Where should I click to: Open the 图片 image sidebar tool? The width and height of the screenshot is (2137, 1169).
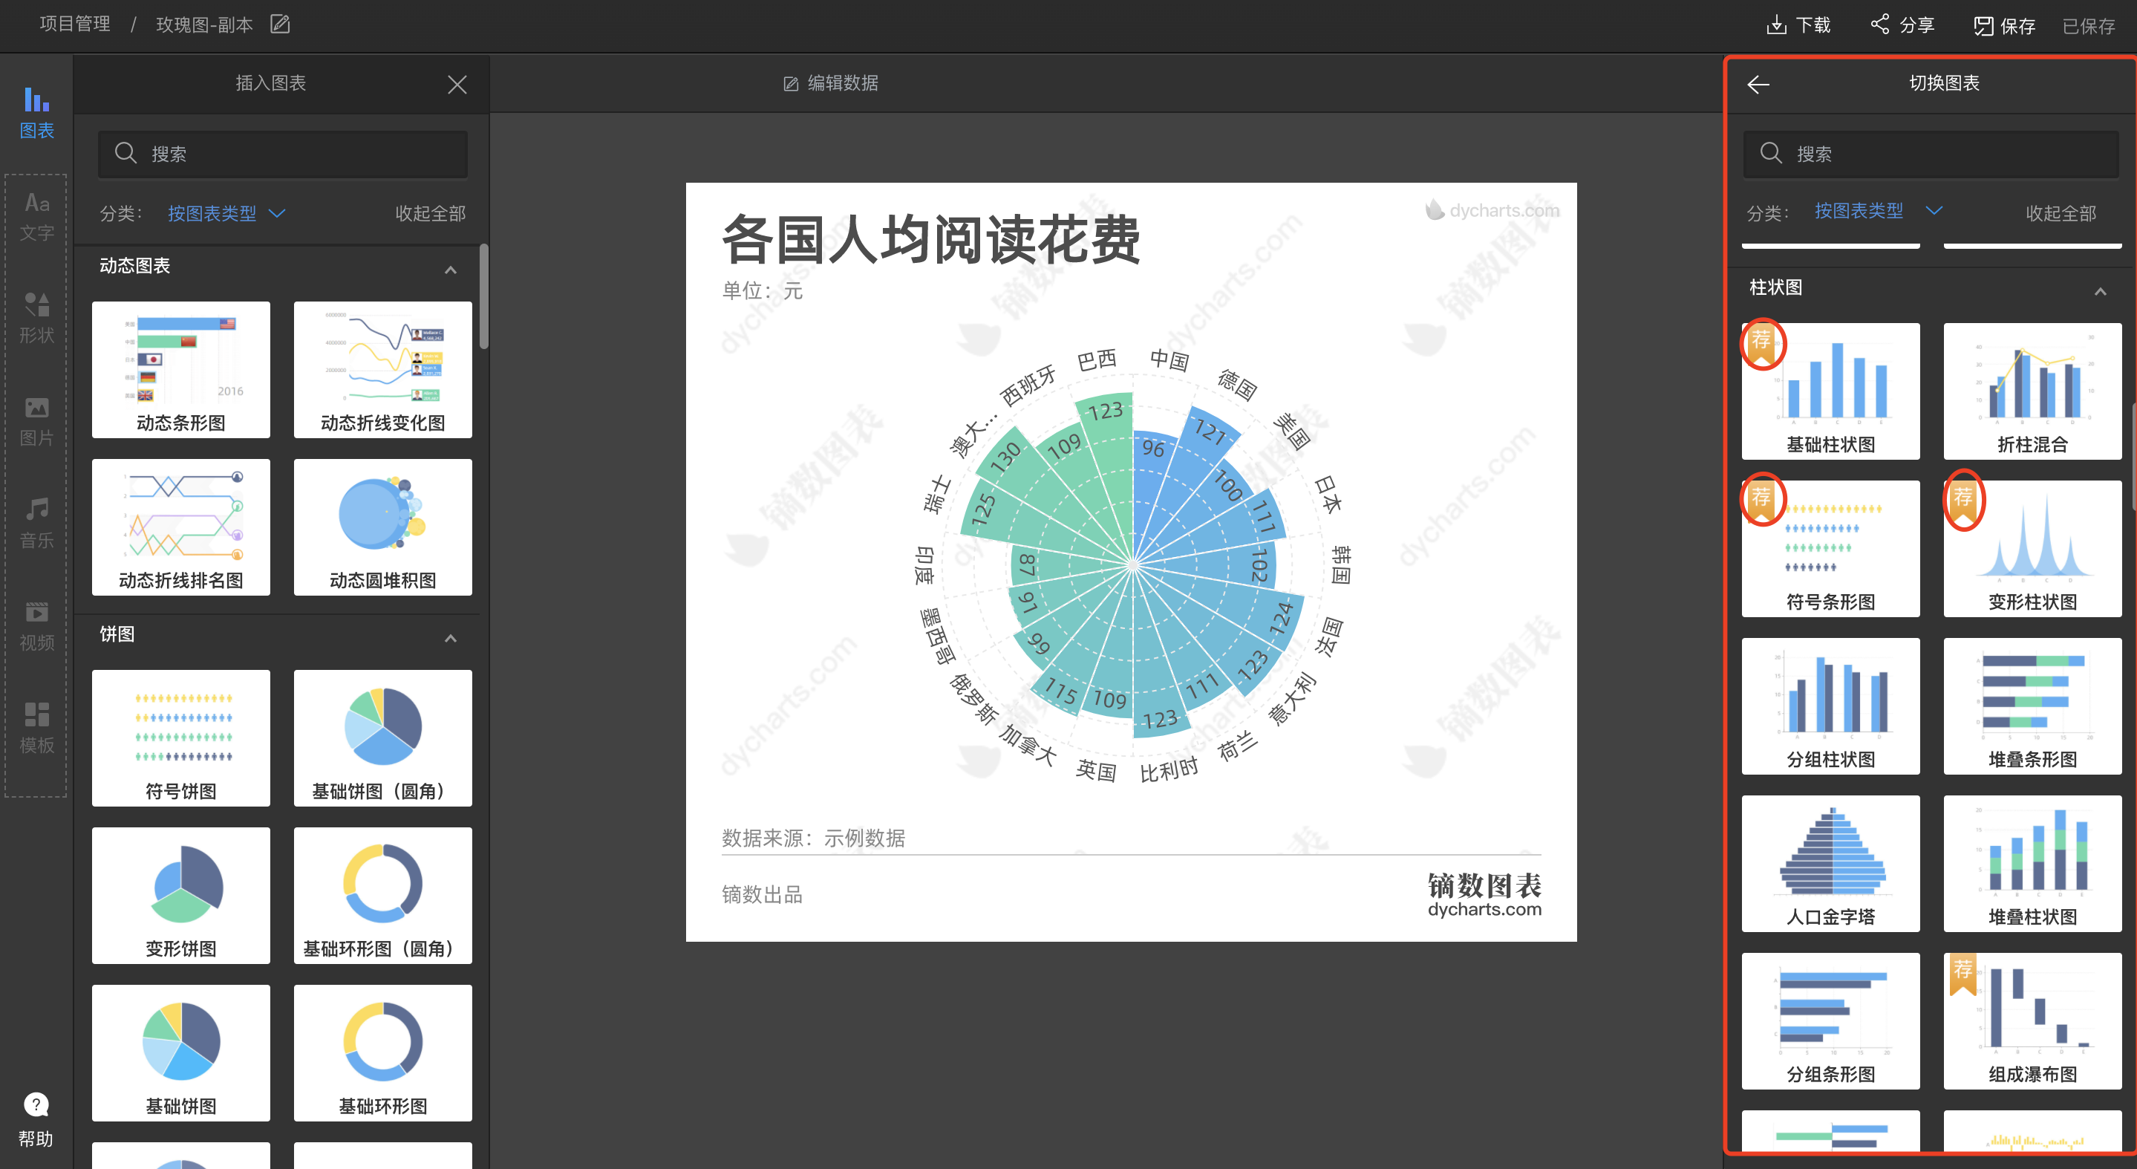tap(36, 420)
